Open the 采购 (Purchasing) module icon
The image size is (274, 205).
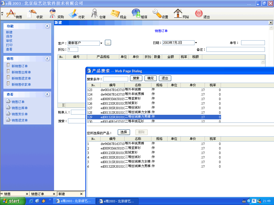(53, 13)
